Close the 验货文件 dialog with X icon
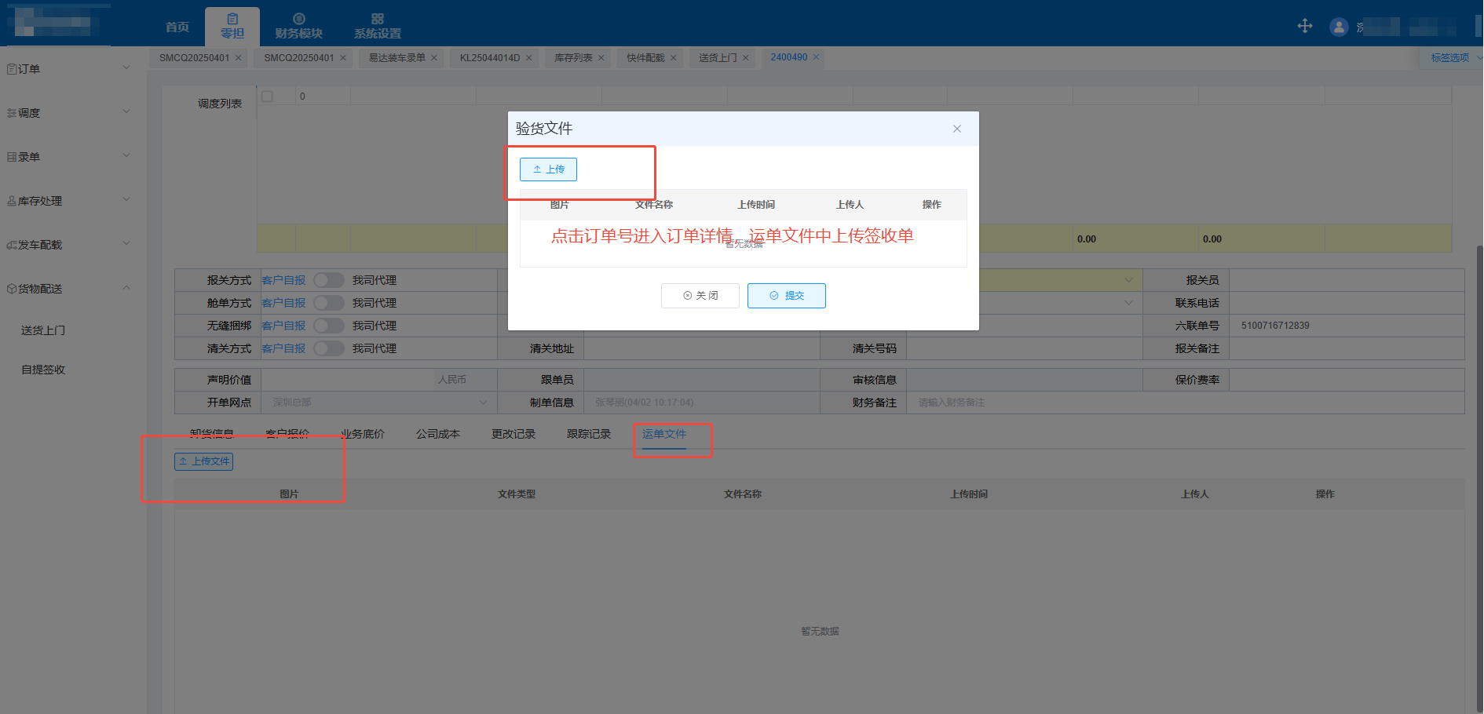 pyautogui.click(x=956, y=129)
